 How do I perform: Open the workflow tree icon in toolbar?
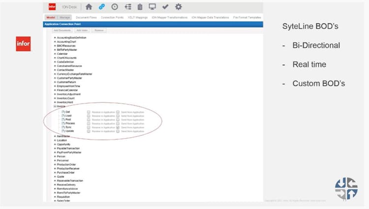[128, 7]
